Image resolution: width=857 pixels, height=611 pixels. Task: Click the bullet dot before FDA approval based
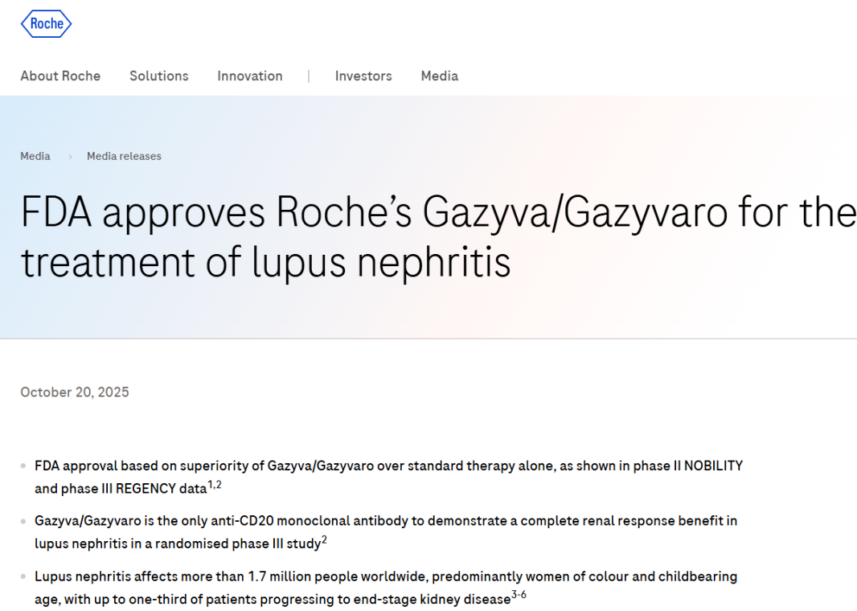pos(23,466)
